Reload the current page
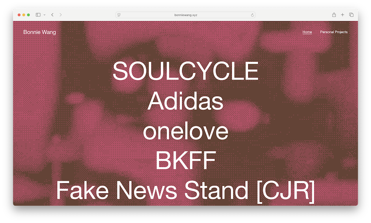 pos(252,15)
